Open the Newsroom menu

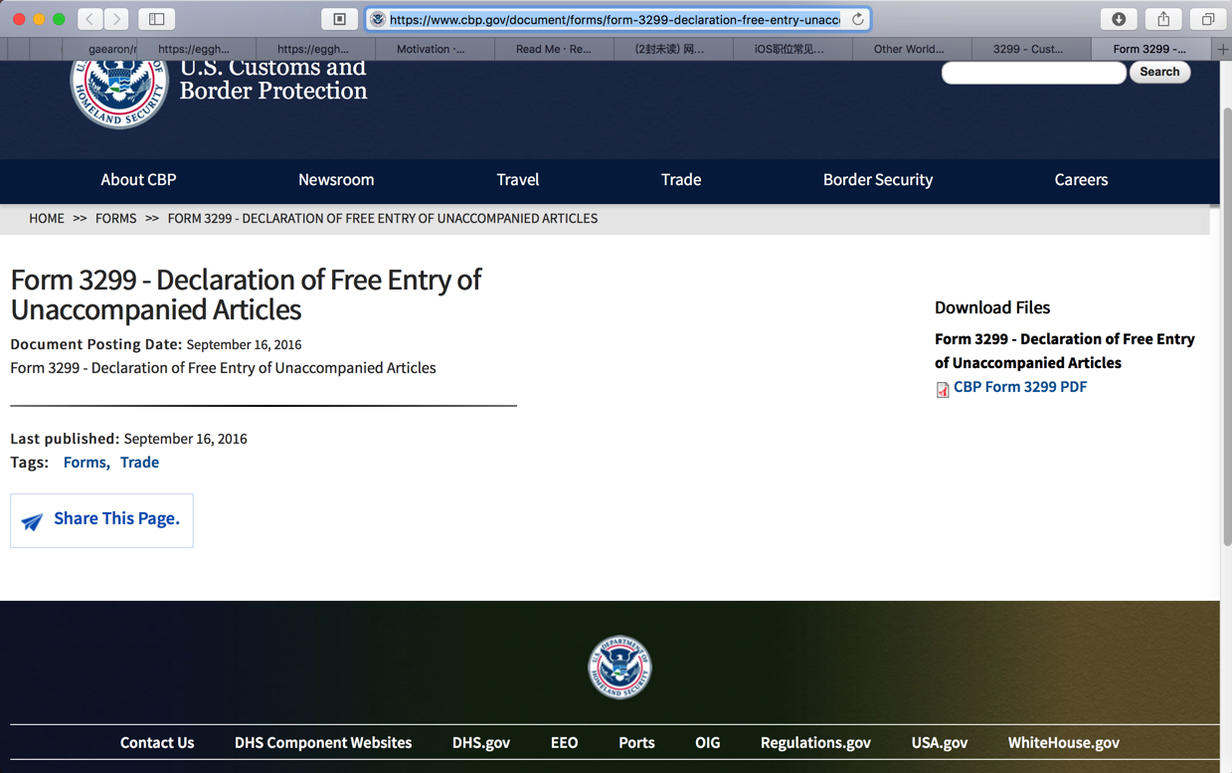(336, 180)
